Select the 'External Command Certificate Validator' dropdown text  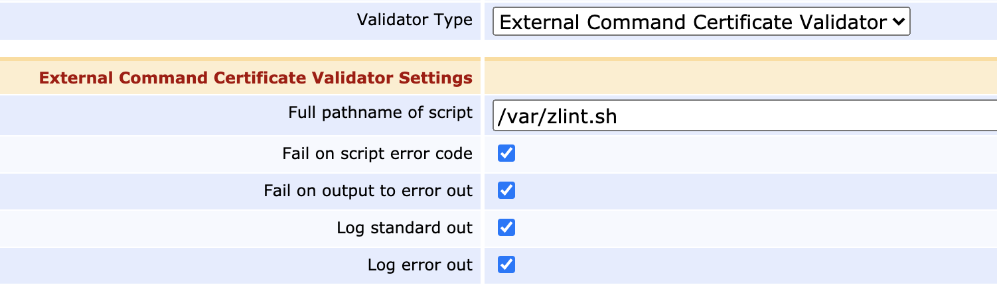click(692, 23)
